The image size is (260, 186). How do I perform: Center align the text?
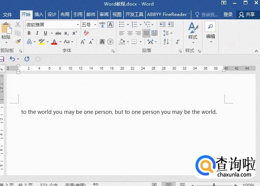130,33
